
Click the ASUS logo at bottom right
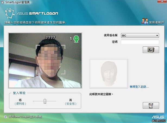[x=158, y=117]
